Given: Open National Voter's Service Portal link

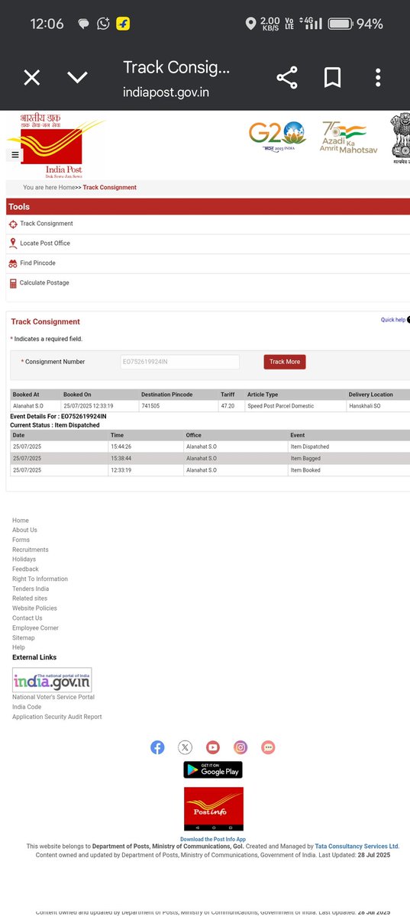Looking at the screenshot, I should point(53,697).
